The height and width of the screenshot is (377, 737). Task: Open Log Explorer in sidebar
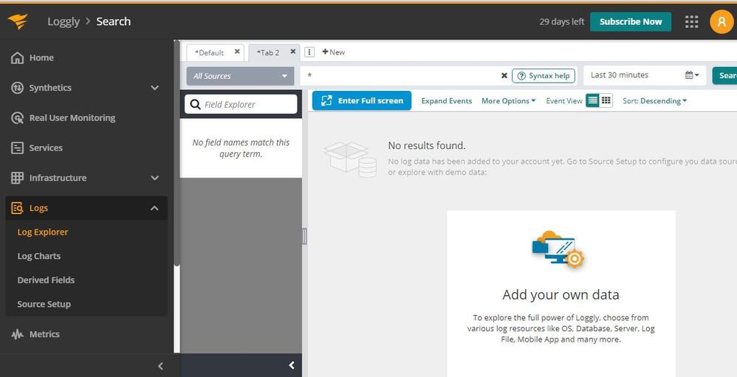point(43,232)
